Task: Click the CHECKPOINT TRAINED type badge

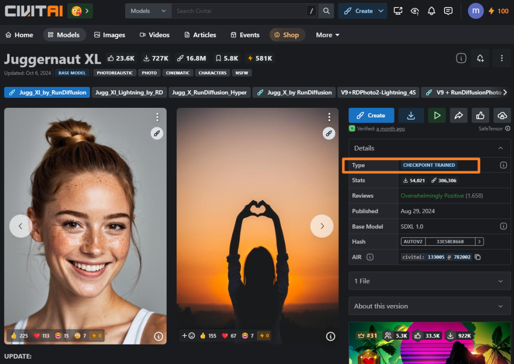Action: click(x=429, y=165)
